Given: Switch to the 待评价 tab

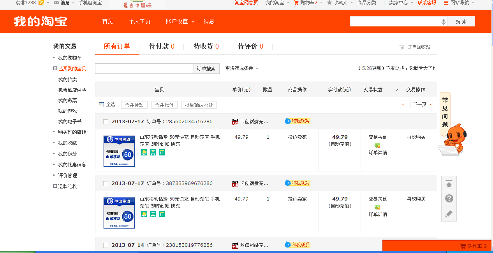Looking at the screenshot, I should click(x=250, y=47).
